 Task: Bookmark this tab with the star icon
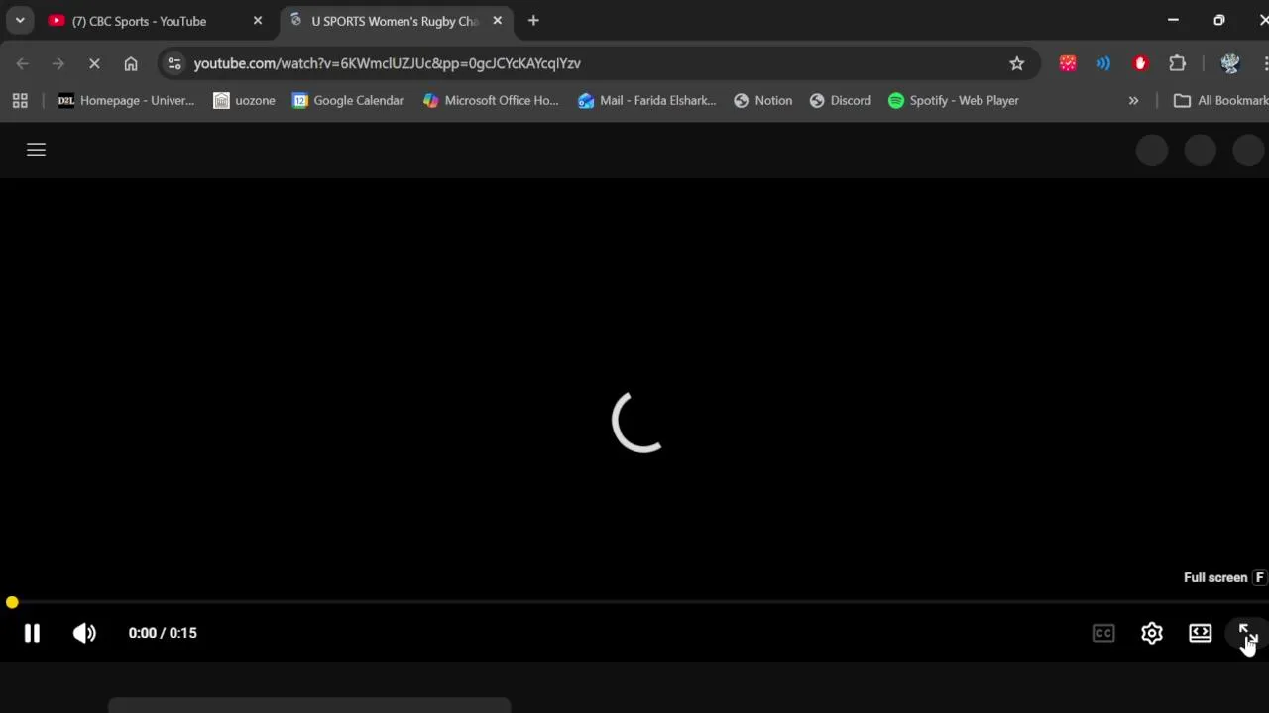(1017, 63)
